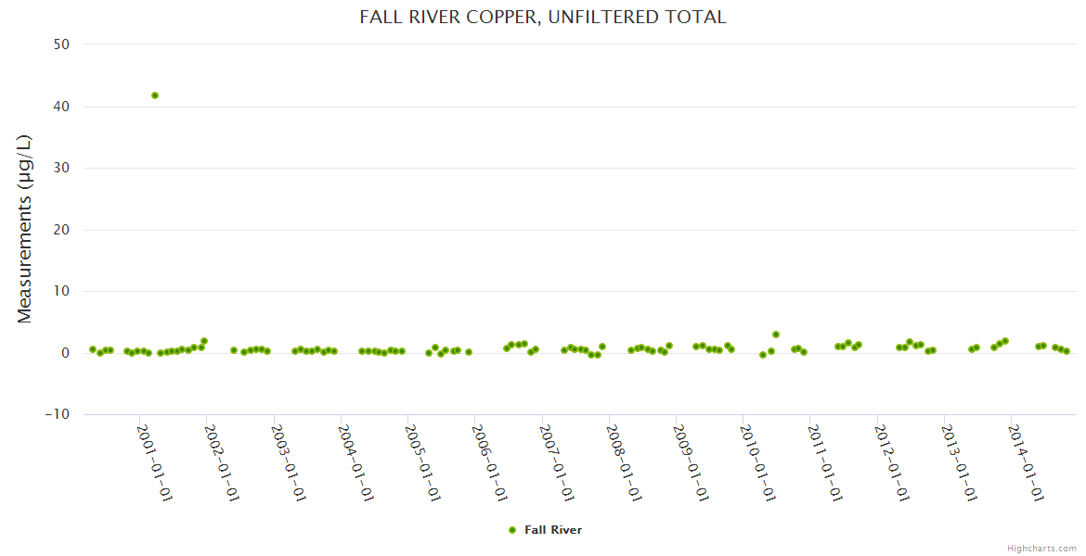Image resolution: width=1086 pixels, height=556 pixels.
Task: Click the 2014-01-01 x-axis label
Action: tap(1027, 461)
